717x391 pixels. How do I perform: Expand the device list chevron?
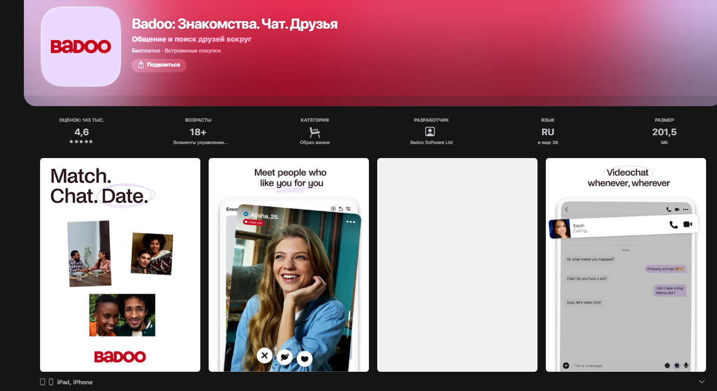702,382
